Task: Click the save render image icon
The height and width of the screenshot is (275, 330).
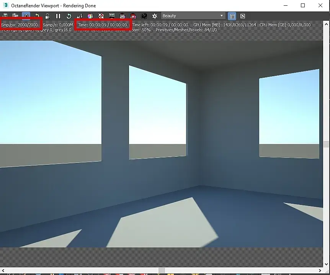Action: pos(5,16)
